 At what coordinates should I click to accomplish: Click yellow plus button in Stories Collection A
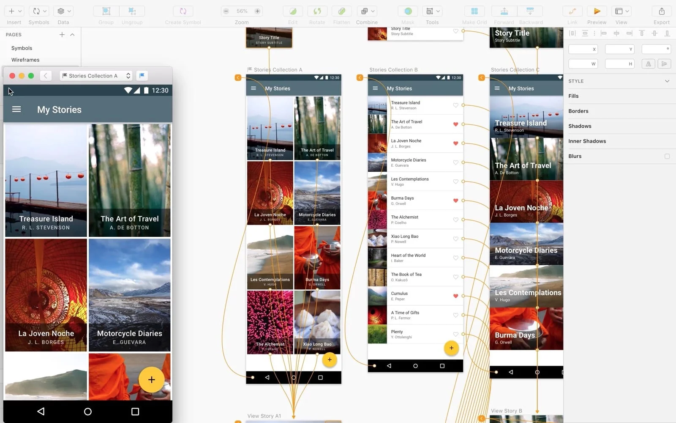point(330,360)
